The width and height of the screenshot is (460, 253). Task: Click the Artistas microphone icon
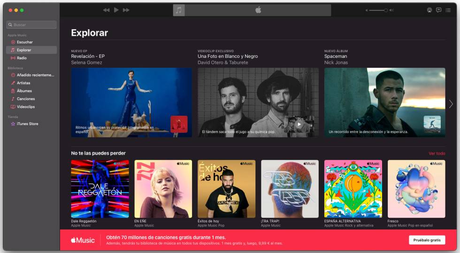click(13, 83)
